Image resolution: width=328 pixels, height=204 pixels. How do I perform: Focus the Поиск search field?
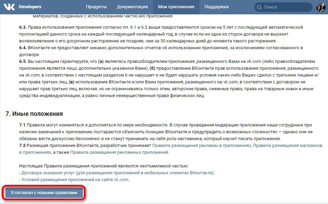point(283,7)
